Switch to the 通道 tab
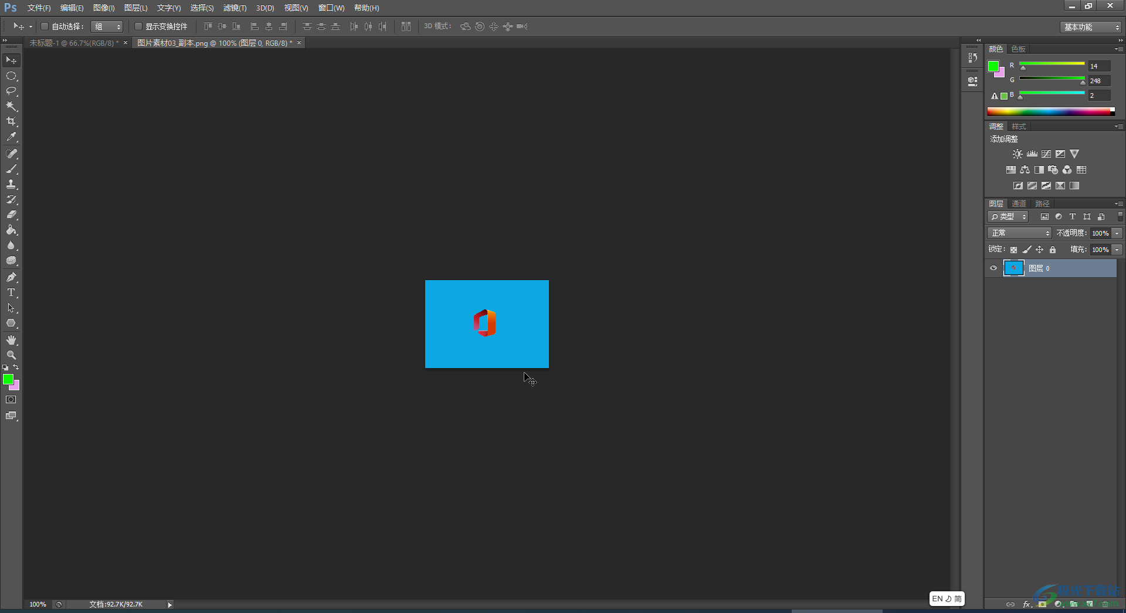Image resolution: width=1126 pixels, height=613 pixels. point(1019,204)
